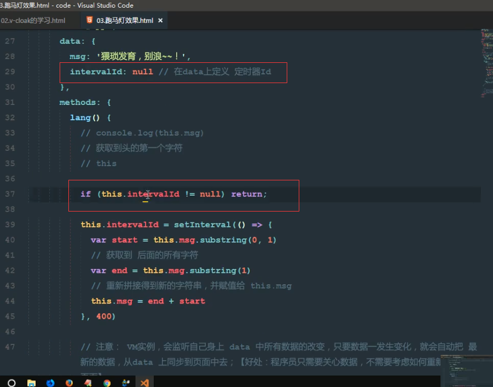Place cursor on the setInterval call
The image size is (493, 387).
pyautogui.click(x=192, y=224)
